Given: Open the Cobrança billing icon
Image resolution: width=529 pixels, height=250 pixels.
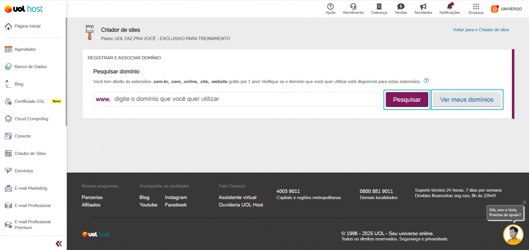Looking at the screenshot, I should [x=379, y=9].
